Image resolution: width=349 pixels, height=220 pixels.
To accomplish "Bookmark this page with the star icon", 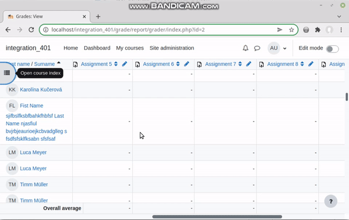I will pos(291,30).
